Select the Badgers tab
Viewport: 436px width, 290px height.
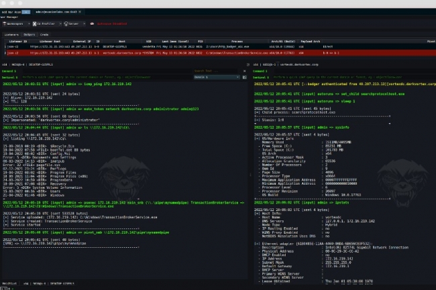click(x=30, y=35)
